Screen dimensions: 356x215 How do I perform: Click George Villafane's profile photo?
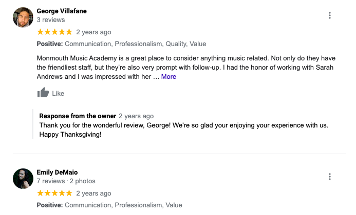coord(23,17)
